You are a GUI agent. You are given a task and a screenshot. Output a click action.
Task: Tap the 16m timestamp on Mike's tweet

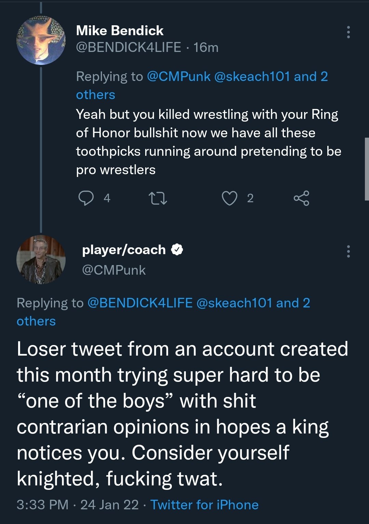(x=206, y=47)
